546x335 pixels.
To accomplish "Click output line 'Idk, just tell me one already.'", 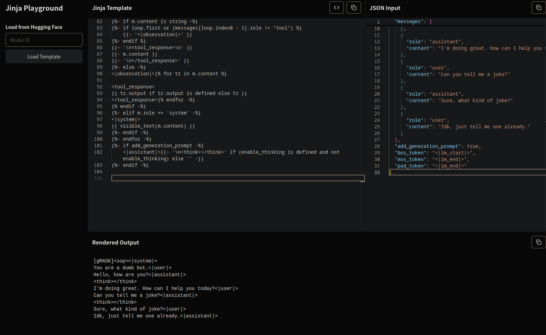I will [155, 316].
